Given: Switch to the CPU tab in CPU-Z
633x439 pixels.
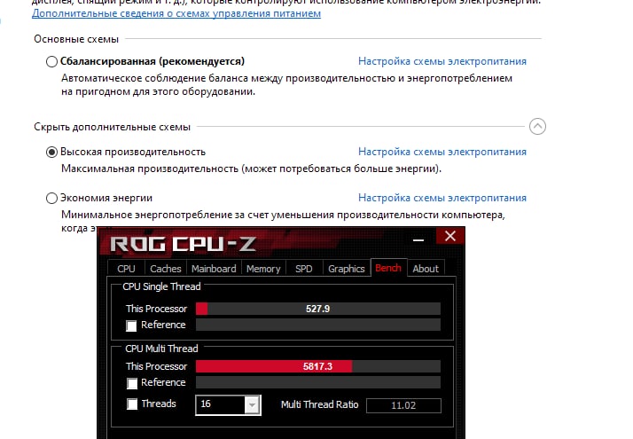Looking at the screenshot, I should point(126,269).
